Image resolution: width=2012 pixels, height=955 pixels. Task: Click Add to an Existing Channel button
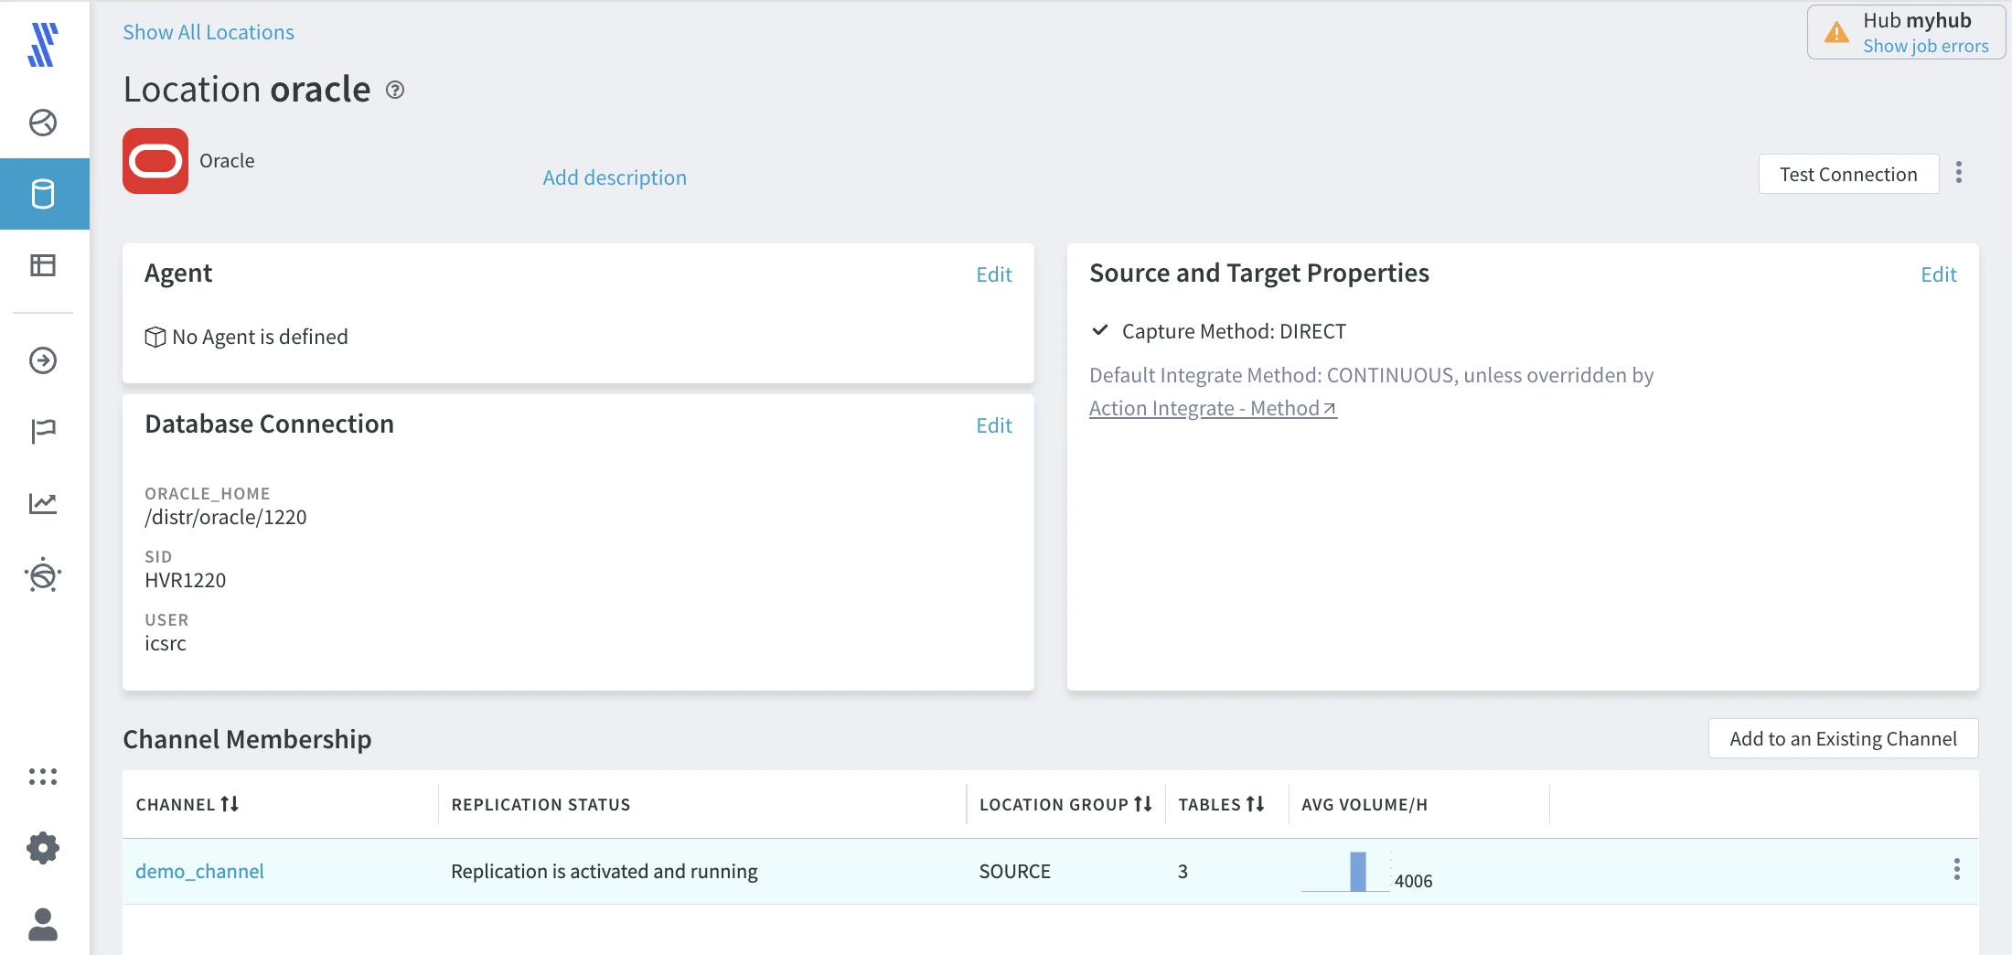(1843, 738)
